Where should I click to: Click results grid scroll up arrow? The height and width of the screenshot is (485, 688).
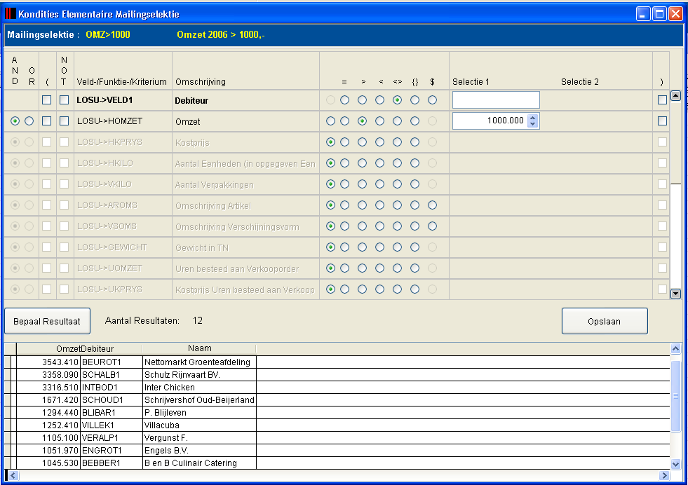675,349
